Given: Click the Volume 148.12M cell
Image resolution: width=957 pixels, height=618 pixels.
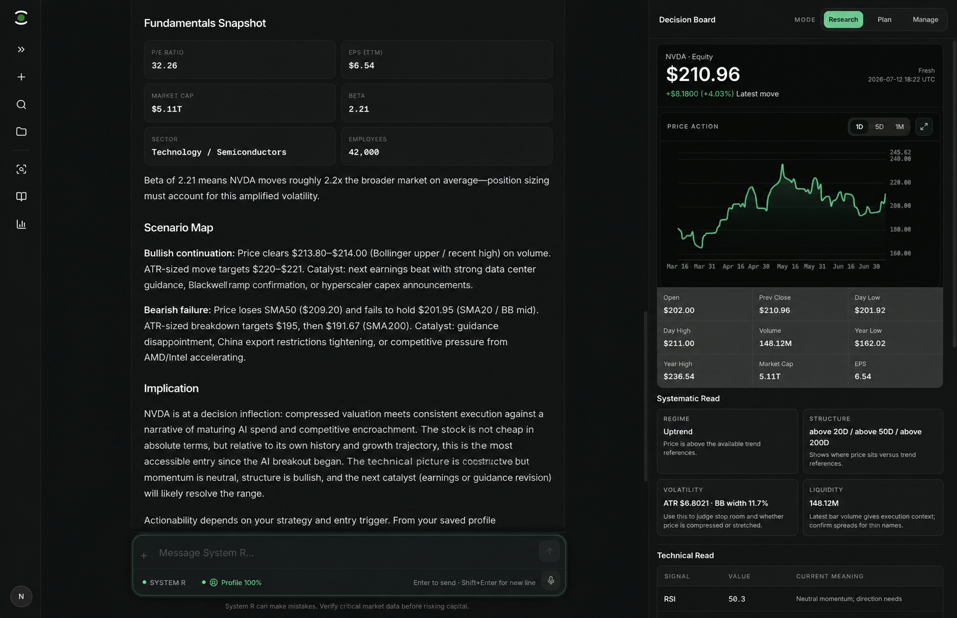Looking at the screenshot, I should tap(800, 338).
